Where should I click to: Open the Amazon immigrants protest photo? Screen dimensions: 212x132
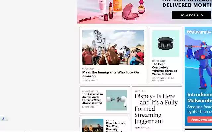coord(113,47)
